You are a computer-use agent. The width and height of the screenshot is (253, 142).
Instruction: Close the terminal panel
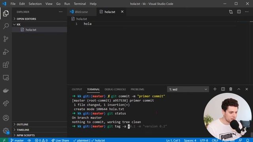(247, 89)
